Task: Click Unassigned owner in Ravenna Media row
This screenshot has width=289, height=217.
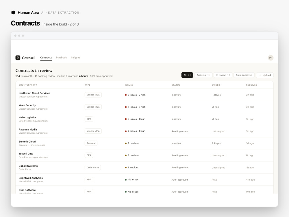Action: coord(218,131)
